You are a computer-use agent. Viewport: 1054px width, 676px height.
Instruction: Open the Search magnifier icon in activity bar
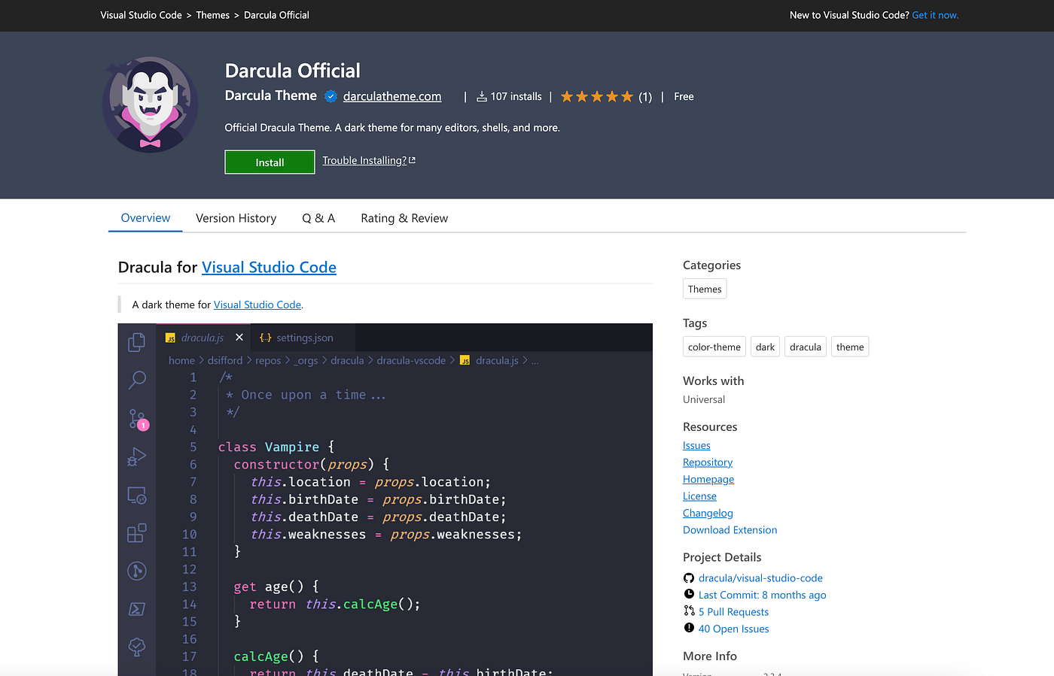(x=136, y=380)
